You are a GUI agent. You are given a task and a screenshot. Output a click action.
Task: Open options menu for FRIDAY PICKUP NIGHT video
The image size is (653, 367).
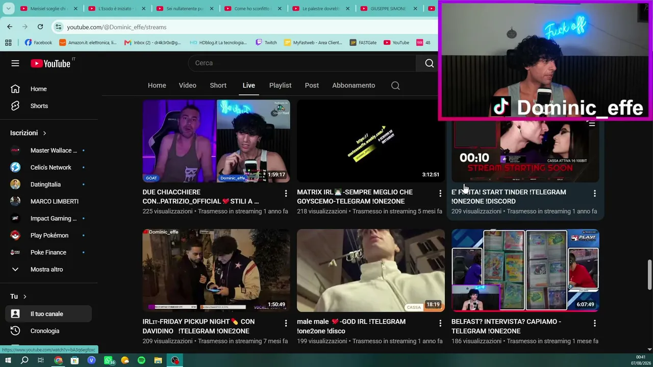286,323
